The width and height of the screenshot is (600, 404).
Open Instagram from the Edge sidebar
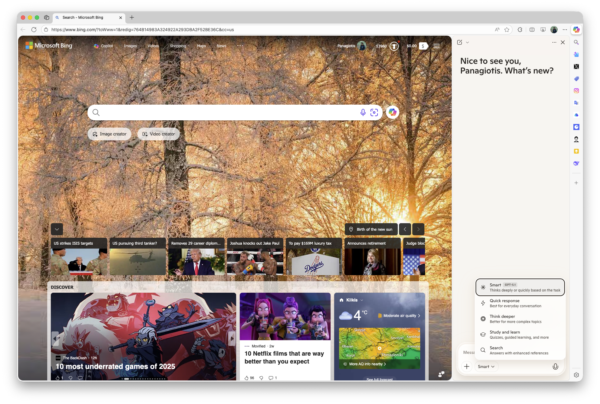point(576,90)
